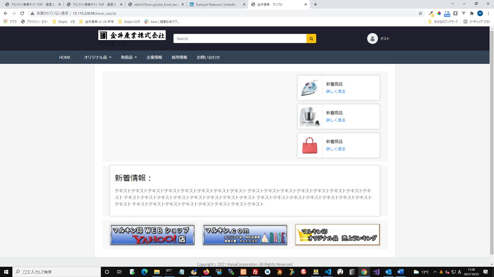Click the yellow search magnifier button
The width and height of the screenshot is (494, 277).
[x=311, y=38]
